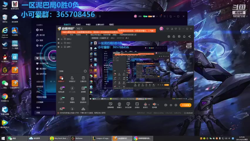Start recording with the video record icon
Image resolution: width=250 pixels, height=141 pixels.
[166, 105]
